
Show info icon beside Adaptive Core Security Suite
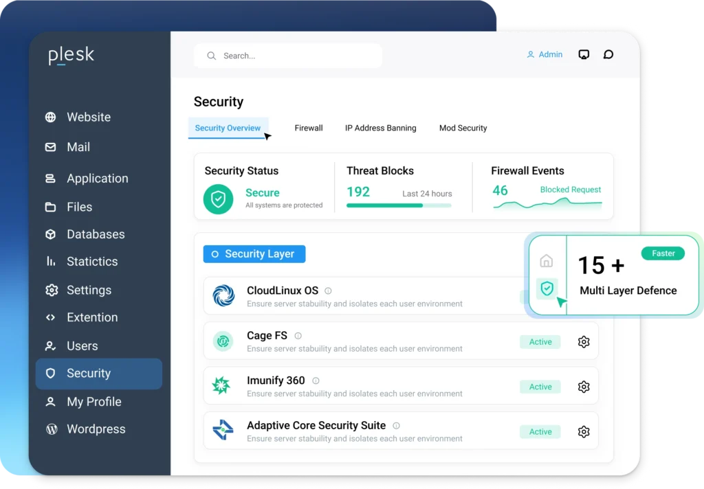[x=397, y=425]
